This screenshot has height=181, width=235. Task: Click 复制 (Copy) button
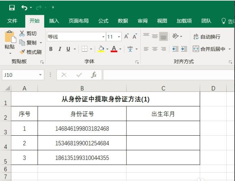click(x=28, y=43)
